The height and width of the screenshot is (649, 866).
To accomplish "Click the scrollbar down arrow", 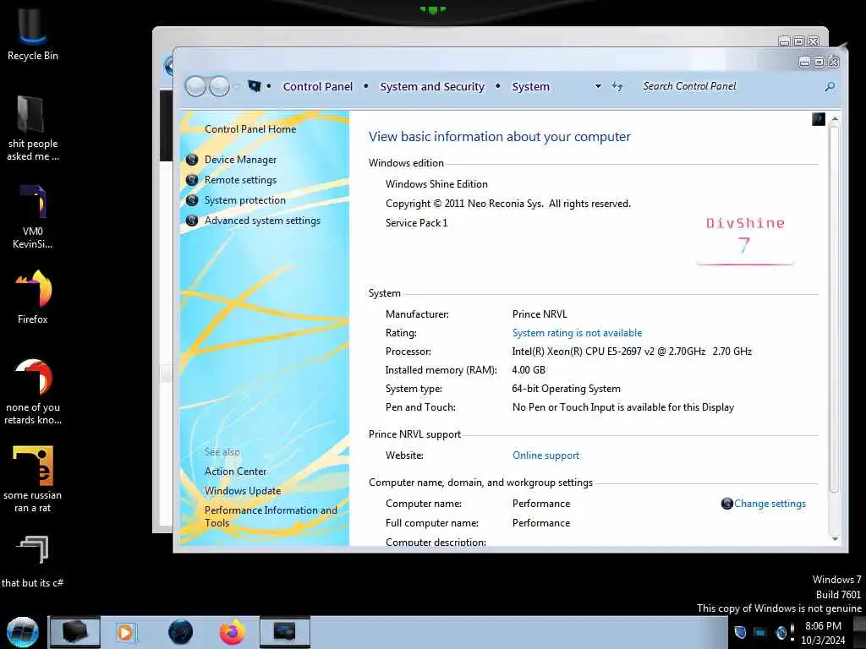I will pyautogui.click(x=835, y=538).
